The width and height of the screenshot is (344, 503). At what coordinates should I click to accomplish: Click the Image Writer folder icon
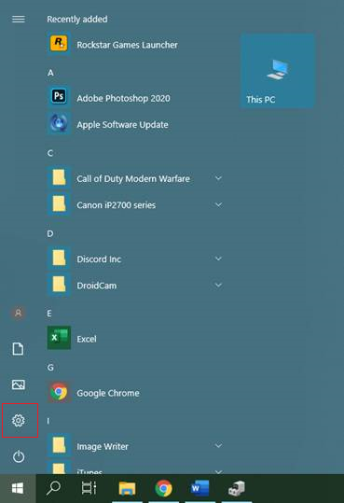click(x=59, y=445)
